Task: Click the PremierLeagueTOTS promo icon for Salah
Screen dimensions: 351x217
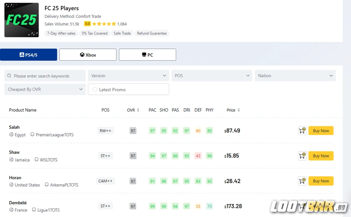Action: tap(32, 135)
